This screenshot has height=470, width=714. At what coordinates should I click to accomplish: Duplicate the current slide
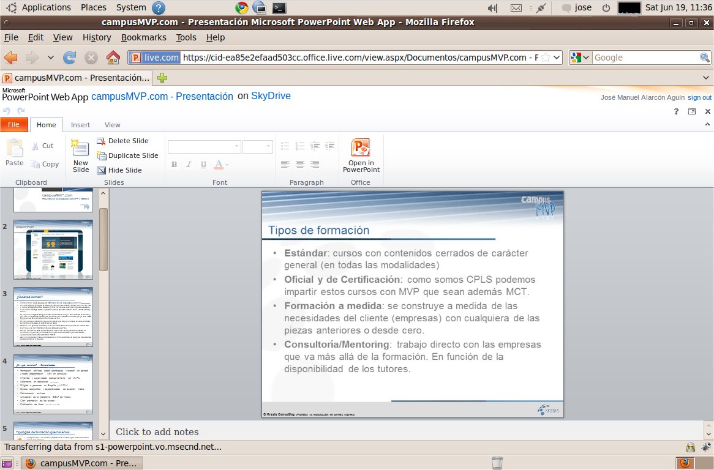click(127, 155)
